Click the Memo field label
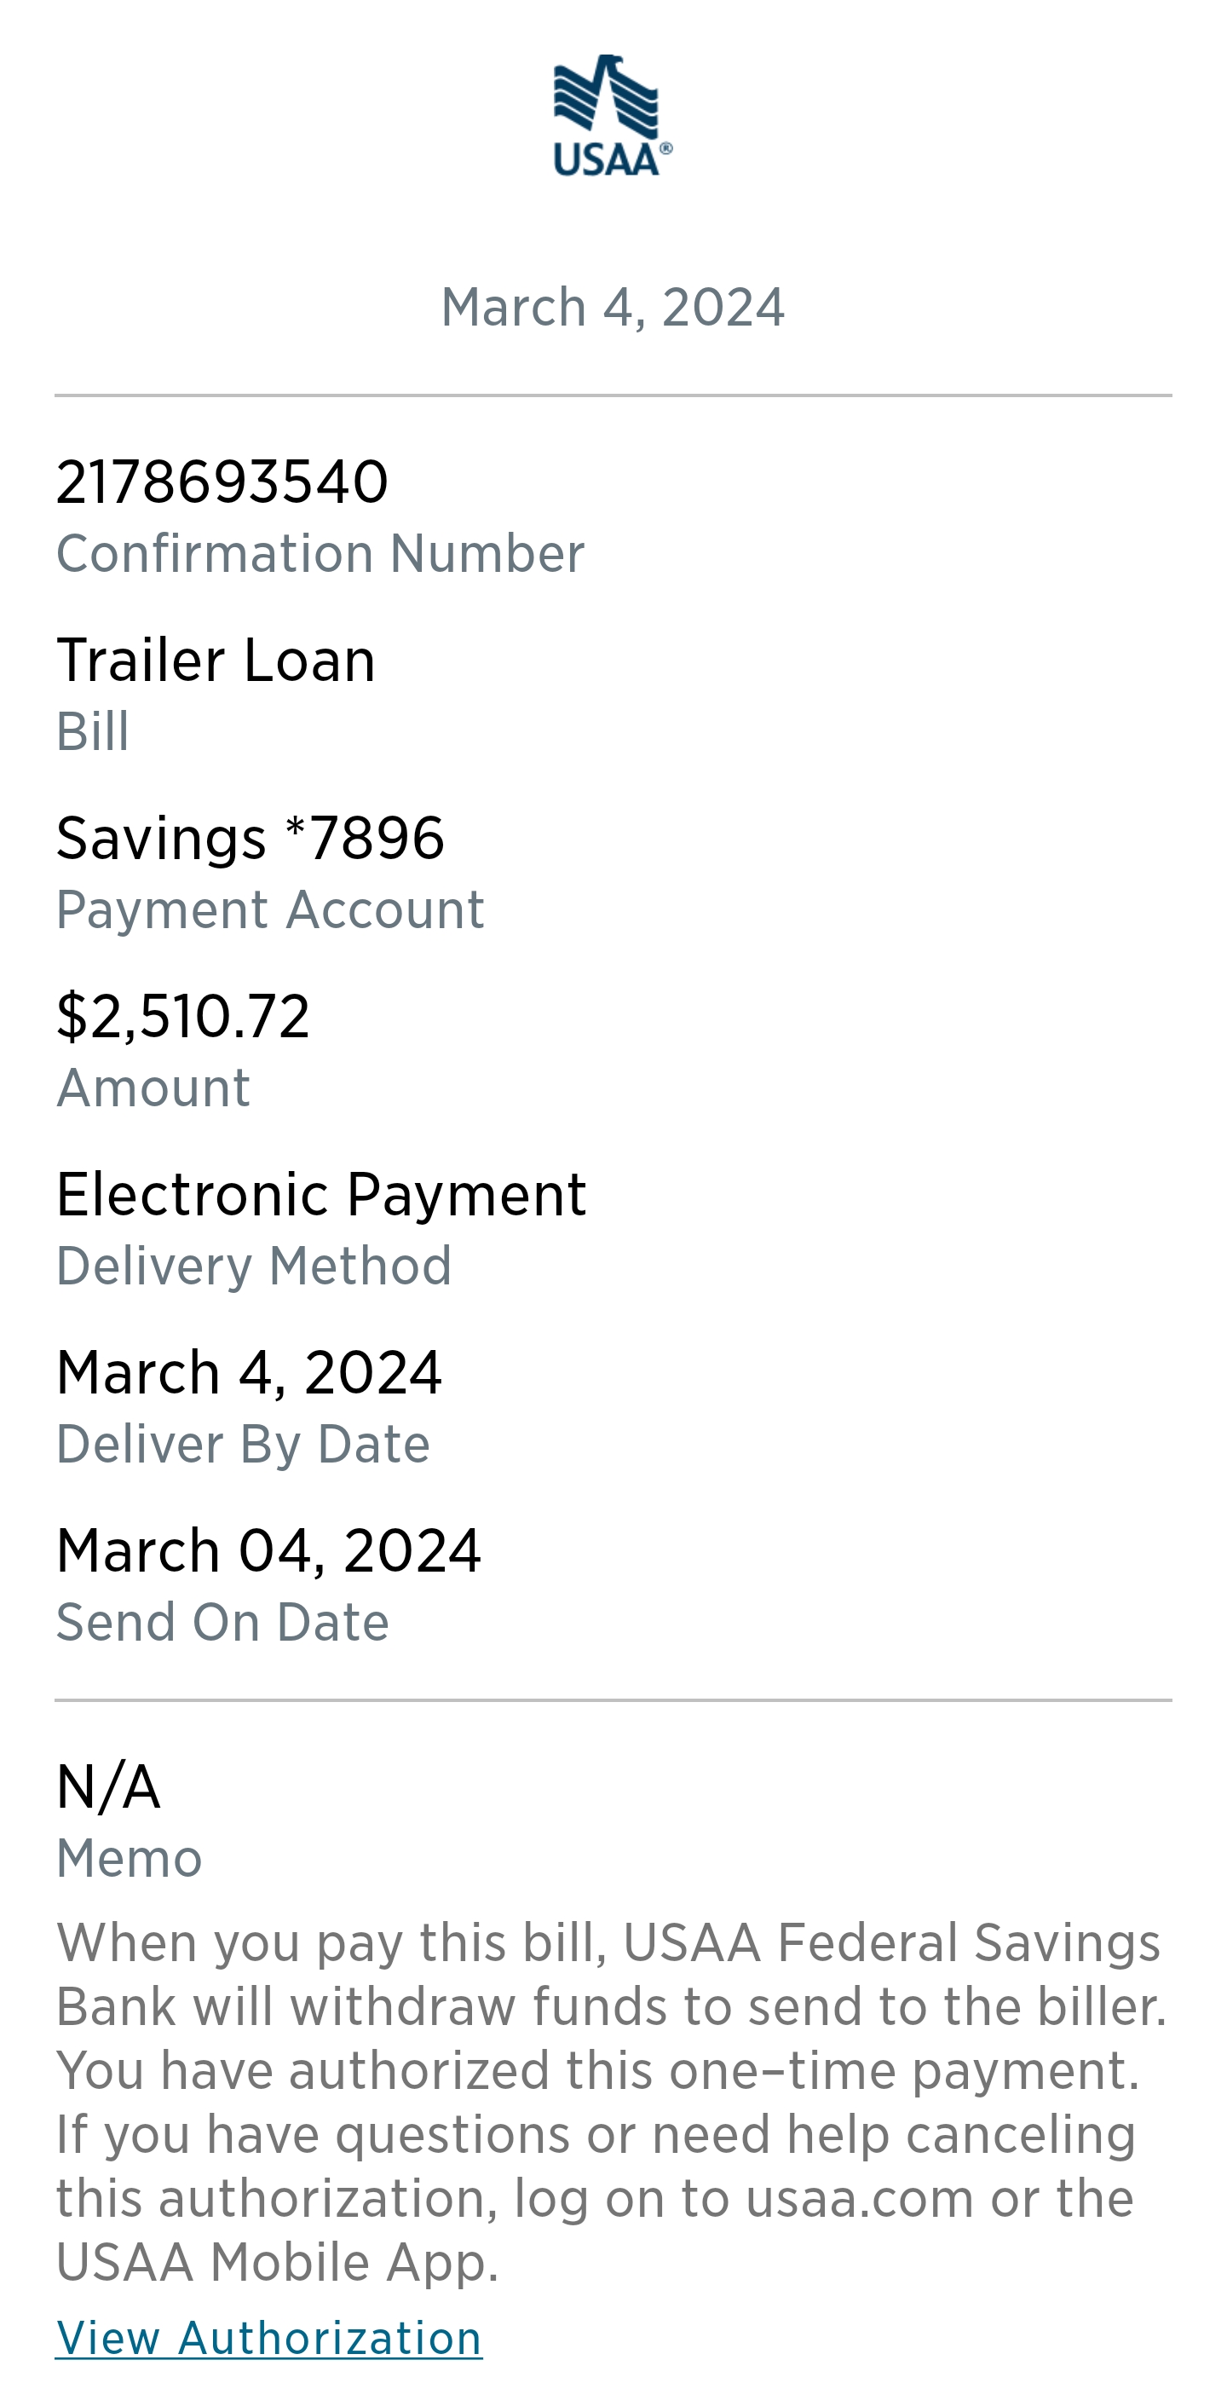1227x2383 pixels. (x=130, y=1859)
